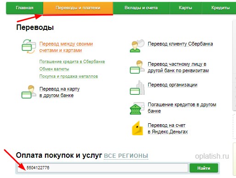Open the Карты tab

185,8
